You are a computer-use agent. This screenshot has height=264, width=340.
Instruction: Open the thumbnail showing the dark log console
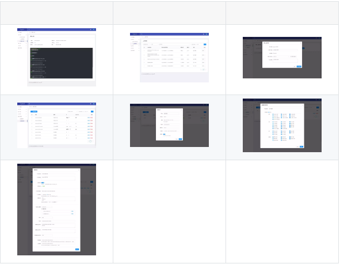point(56,57)
